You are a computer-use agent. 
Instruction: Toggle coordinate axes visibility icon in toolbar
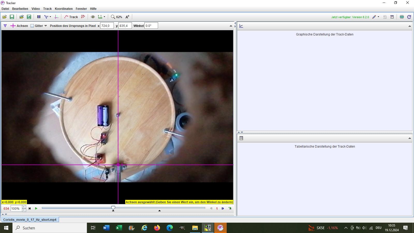click(x=56, y=17)
